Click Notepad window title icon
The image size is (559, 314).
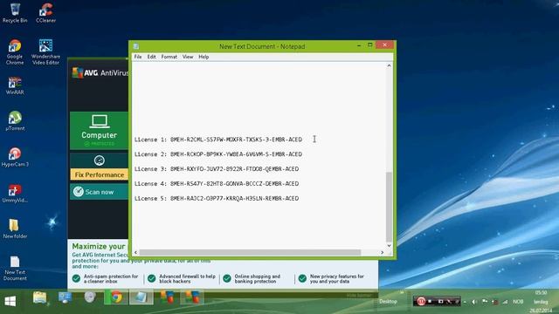tap(136, 46)
